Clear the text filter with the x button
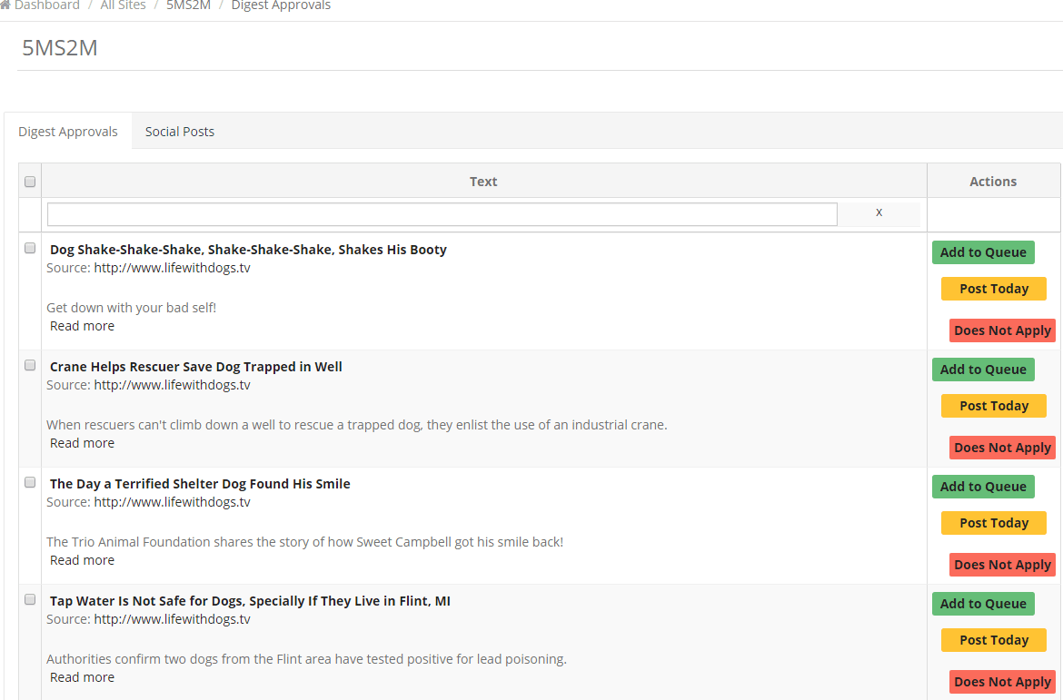The height and width of the screenshot is (700, 1063). click(x=879, y=212)
